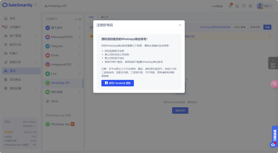This screenshot has height=153, width=278.
Task: Click the 数据分析 chart icon
Action: (x=6, y=62)
